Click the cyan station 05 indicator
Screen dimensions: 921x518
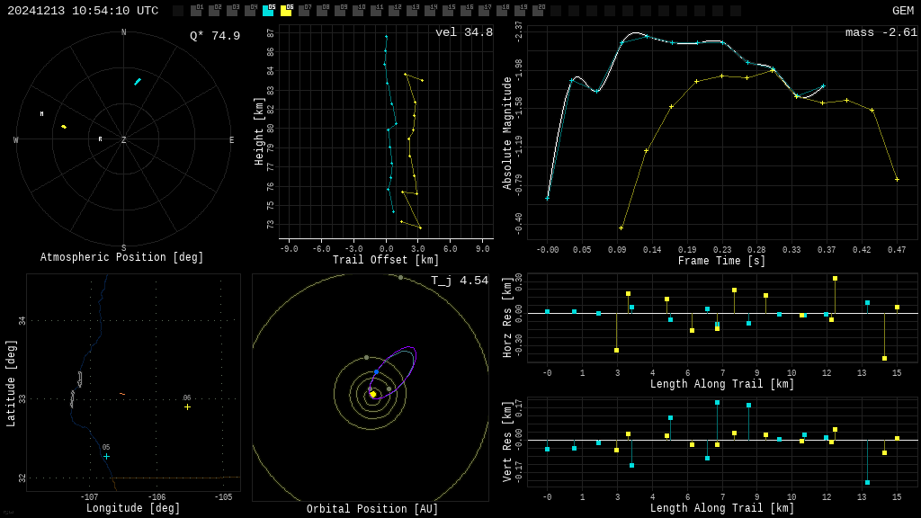coord(268,11)
